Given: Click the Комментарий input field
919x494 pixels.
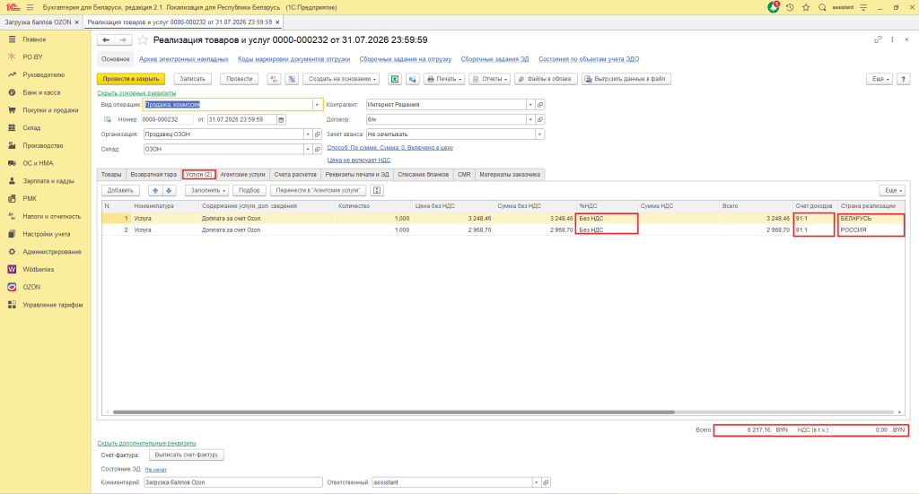Looking at the screenshot, I should tap(232, 482).
